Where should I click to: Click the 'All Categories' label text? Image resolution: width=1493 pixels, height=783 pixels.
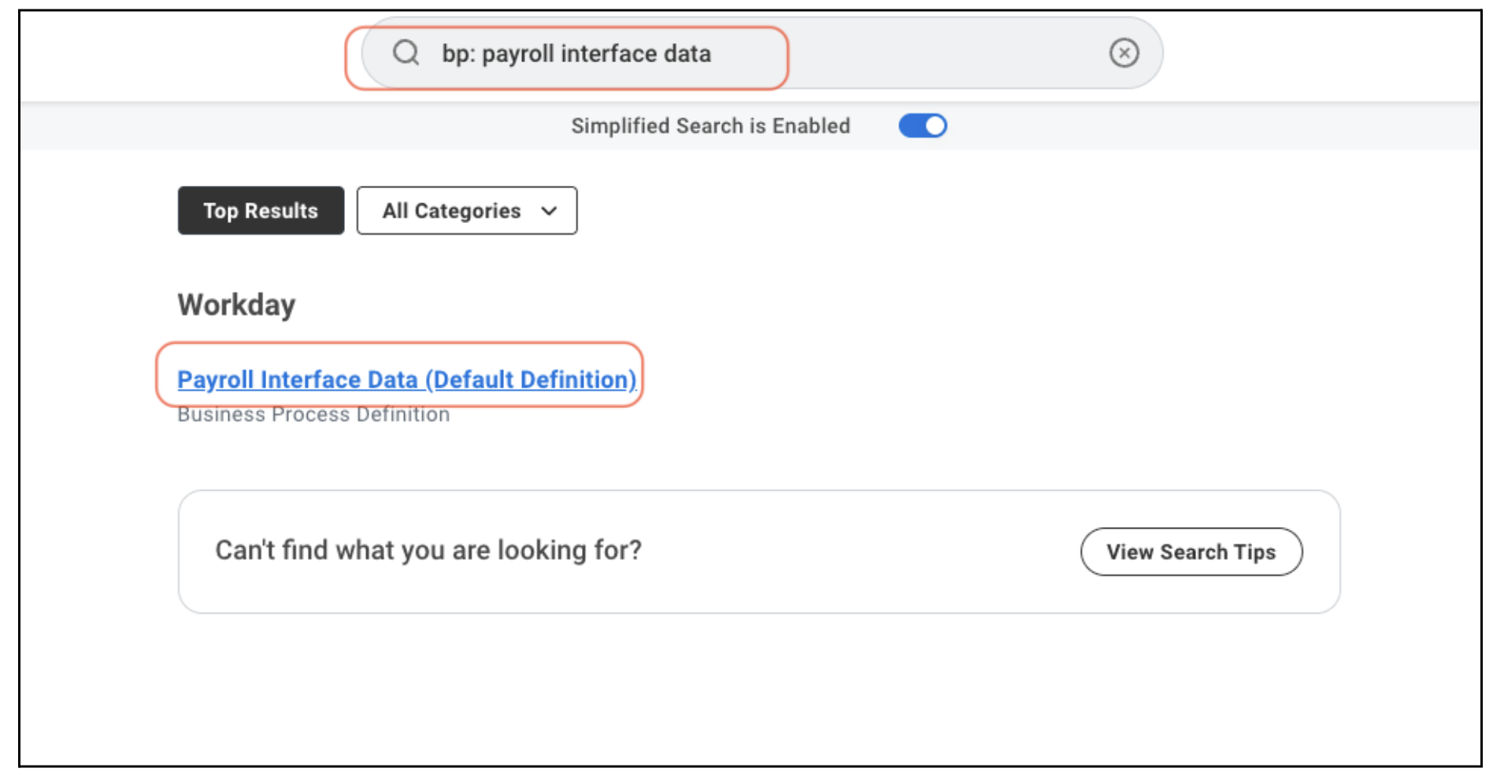[x=451, y=211]
